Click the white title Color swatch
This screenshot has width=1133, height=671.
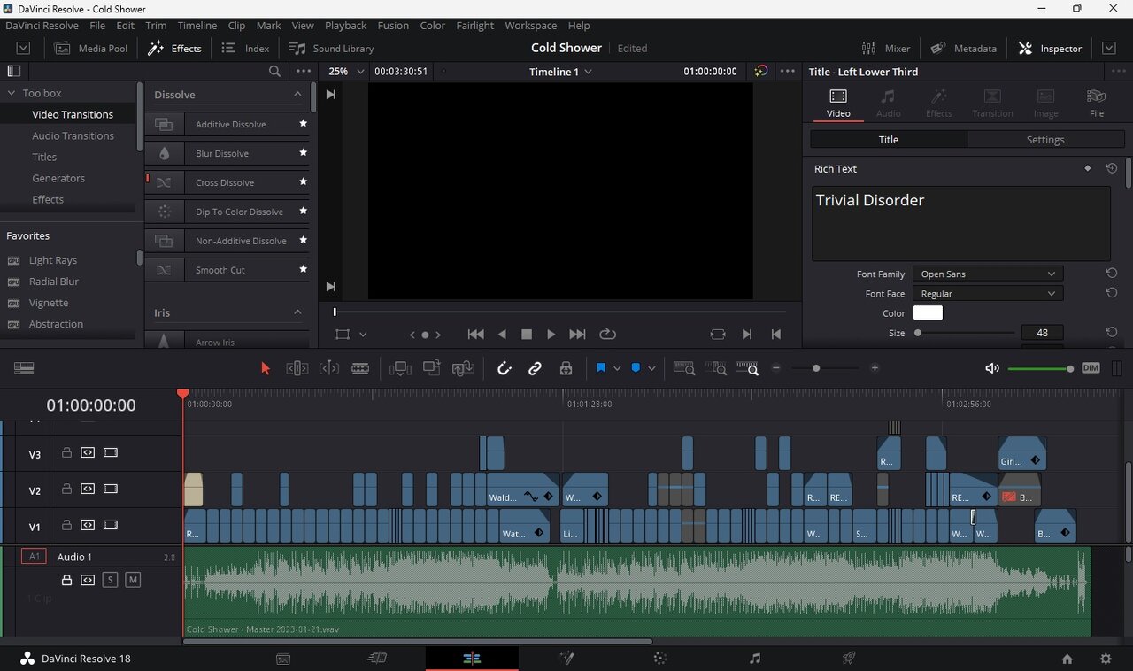tap(928, 312)
